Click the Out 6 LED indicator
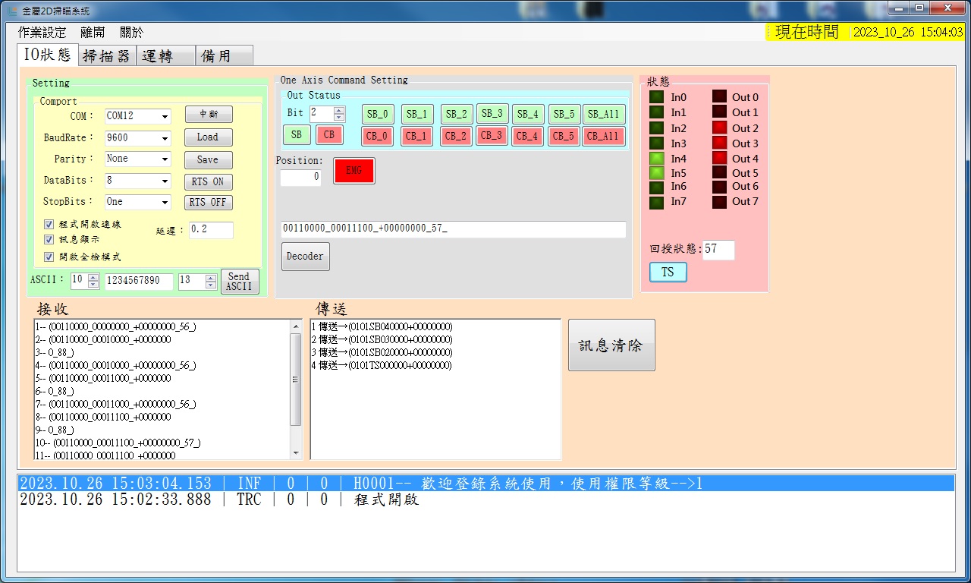The height and width of the screenshot is (583, 971). [719, 187]
